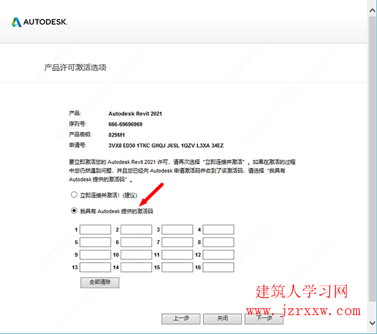This screenshot has width=377, height=334.
Task: Click the serial number 666-69696969
Action: (x=125, y=125)
